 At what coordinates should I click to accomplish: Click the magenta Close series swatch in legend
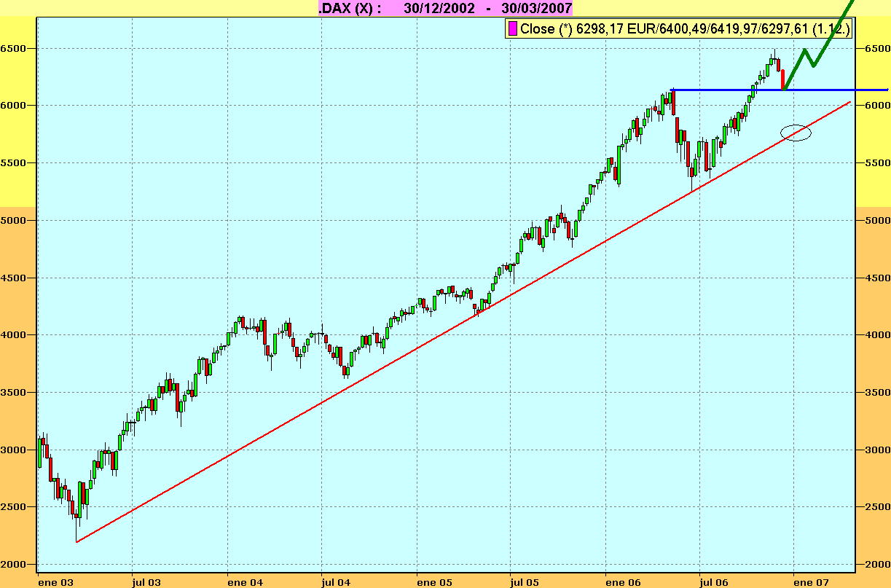pyautogui.click(x=513, y=29)
